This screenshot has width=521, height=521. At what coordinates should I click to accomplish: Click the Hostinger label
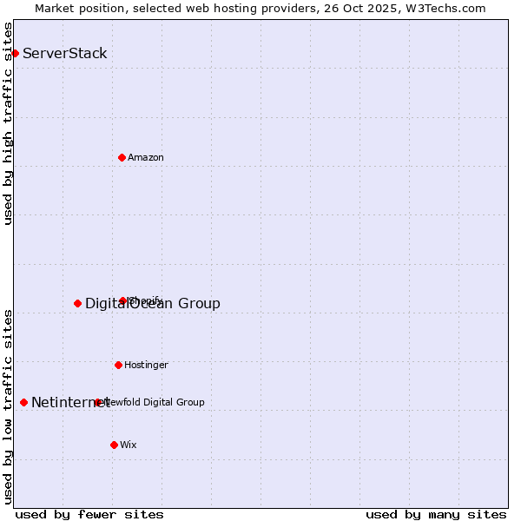click(146, 365)
